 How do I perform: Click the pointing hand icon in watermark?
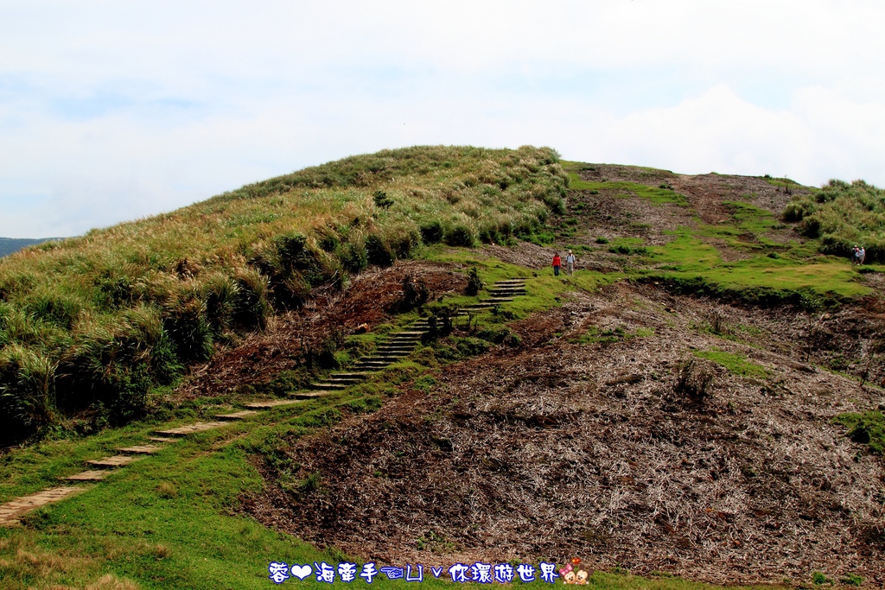[392, 573]
